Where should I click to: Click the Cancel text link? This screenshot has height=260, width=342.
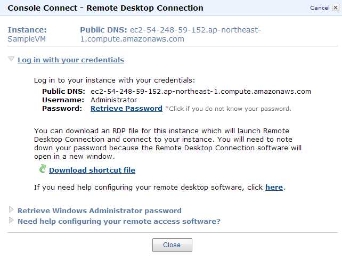(319, 8)
